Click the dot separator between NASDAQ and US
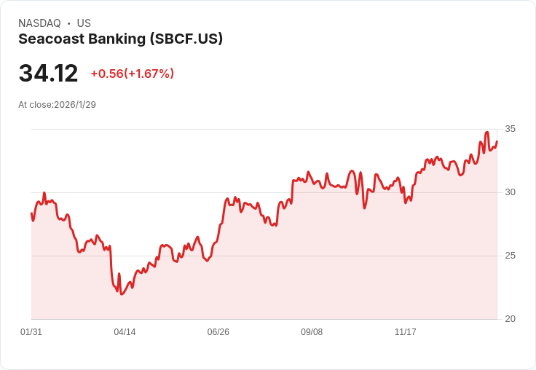The width and height of the screenshot is (536, 370). (x=68, y=23)
